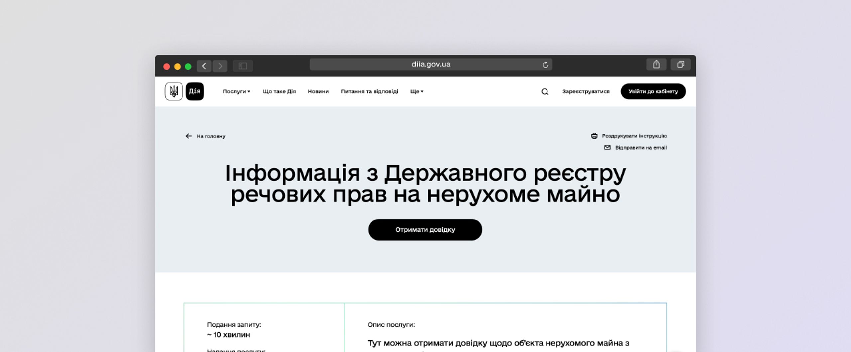Click the browser share icon
The height and width of the screenshot is (352, 851).
pyautogui.click(x=656, y=64)
